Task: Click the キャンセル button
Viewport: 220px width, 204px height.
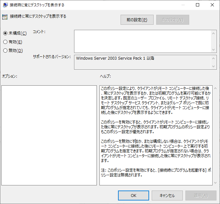Action: point(167,195)
